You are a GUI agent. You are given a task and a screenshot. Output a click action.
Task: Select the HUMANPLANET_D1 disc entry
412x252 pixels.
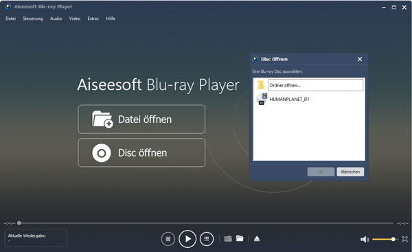pos(289,99)
